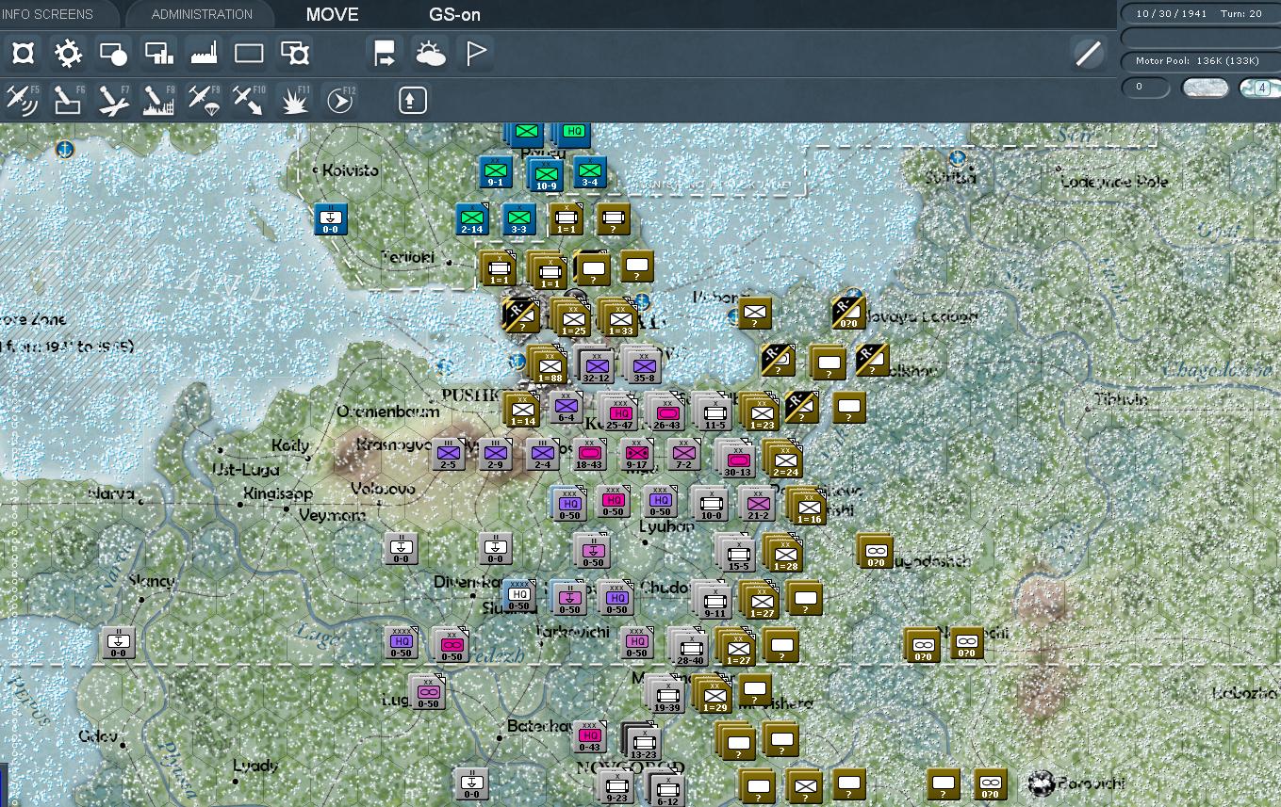The image size is (1281, 807).
Task: Select the 21-2 German infantry counter
Action: coord(757,503)
